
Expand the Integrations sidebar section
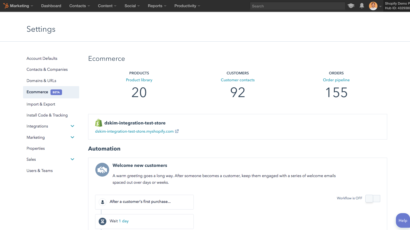click(72, 126)
